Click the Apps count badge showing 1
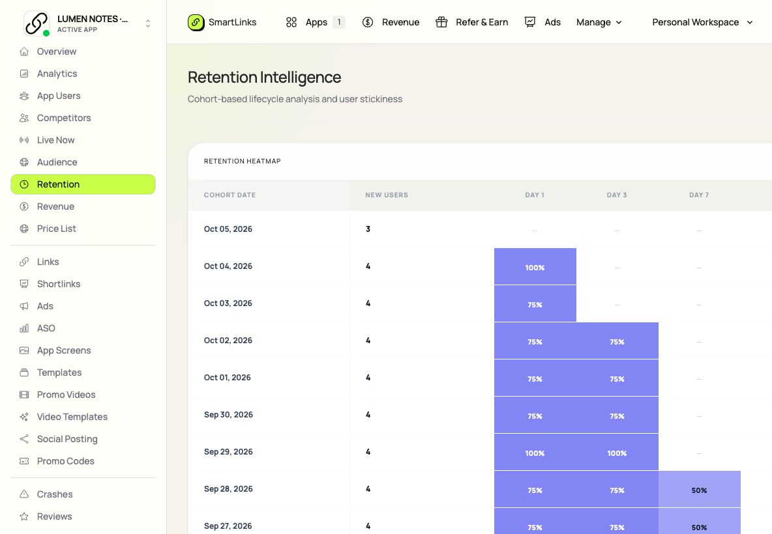This screenshot has height=534, width=772. click(339, 22)
